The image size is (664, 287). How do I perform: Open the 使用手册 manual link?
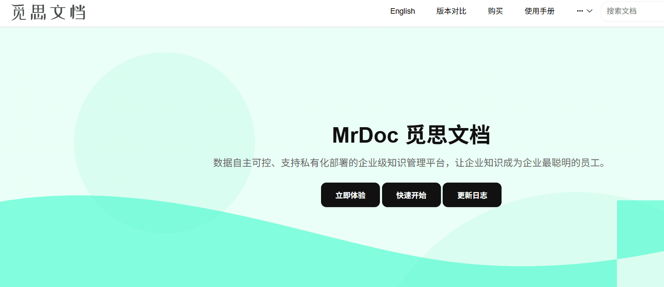tap(539, 11)
